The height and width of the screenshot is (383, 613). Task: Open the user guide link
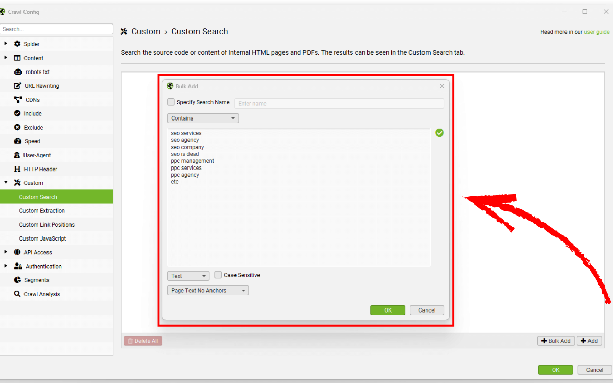[597, 32]
